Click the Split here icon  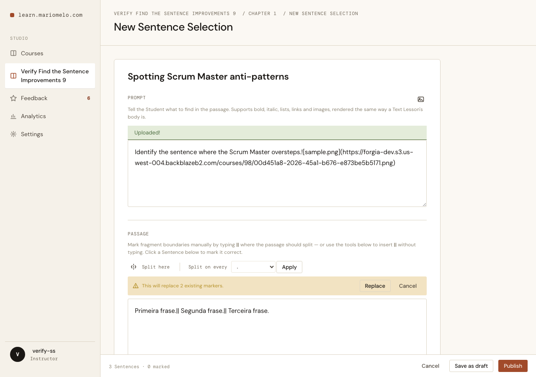(134, 267)
